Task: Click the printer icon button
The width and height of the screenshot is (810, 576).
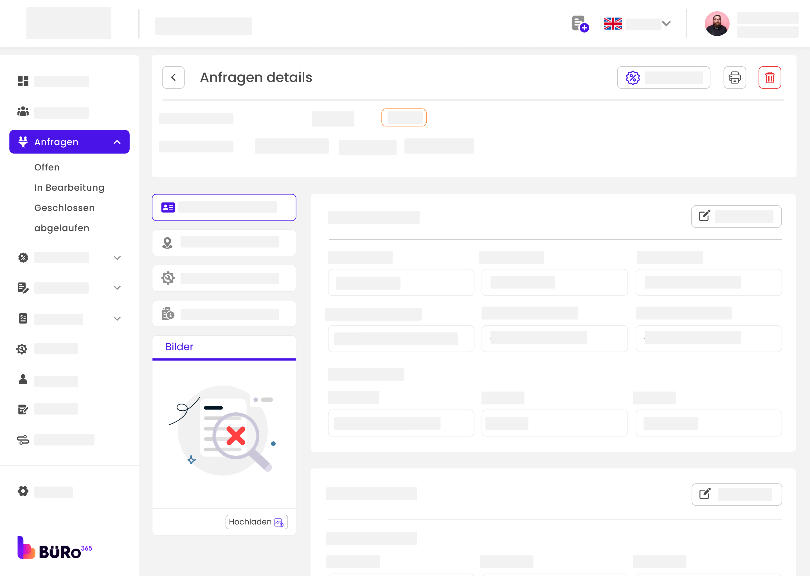Action: coord(734,77)
